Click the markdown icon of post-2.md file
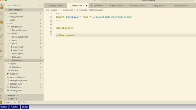 click(11, 50)
